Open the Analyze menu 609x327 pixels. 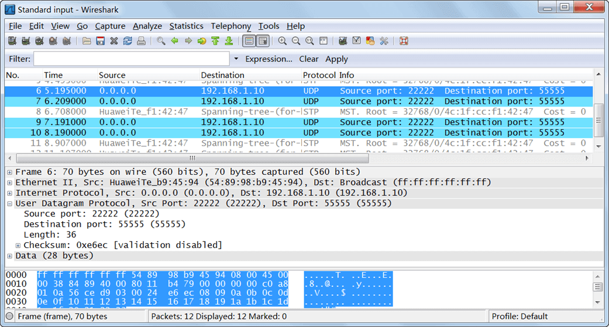coord(147,26)
